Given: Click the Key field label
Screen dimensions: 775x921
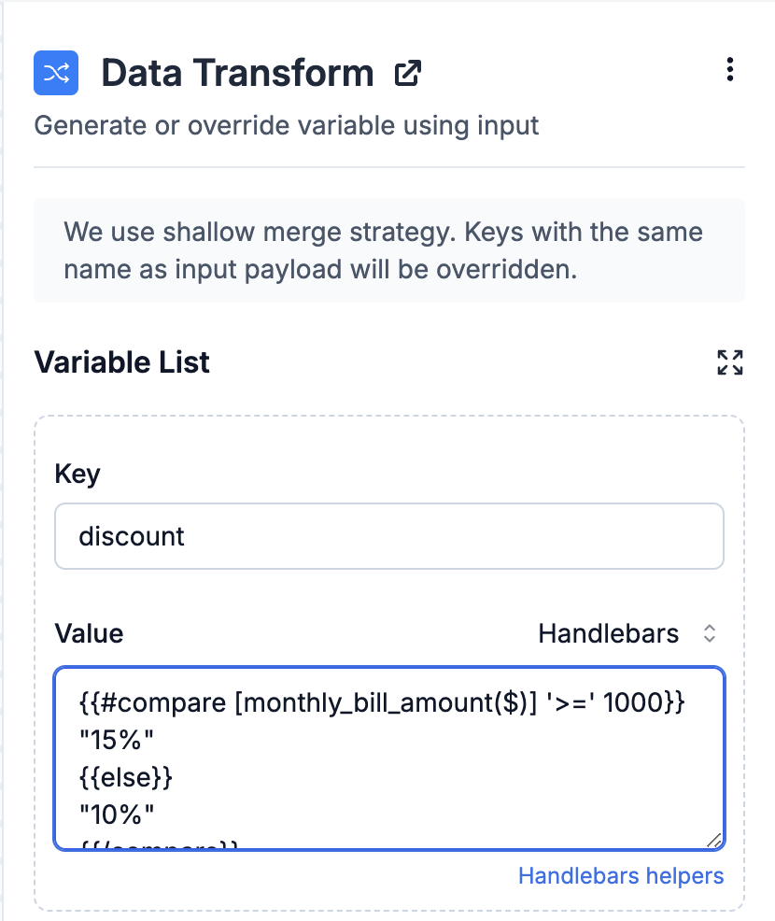Looking at the screenshot, I should (77, 474).
